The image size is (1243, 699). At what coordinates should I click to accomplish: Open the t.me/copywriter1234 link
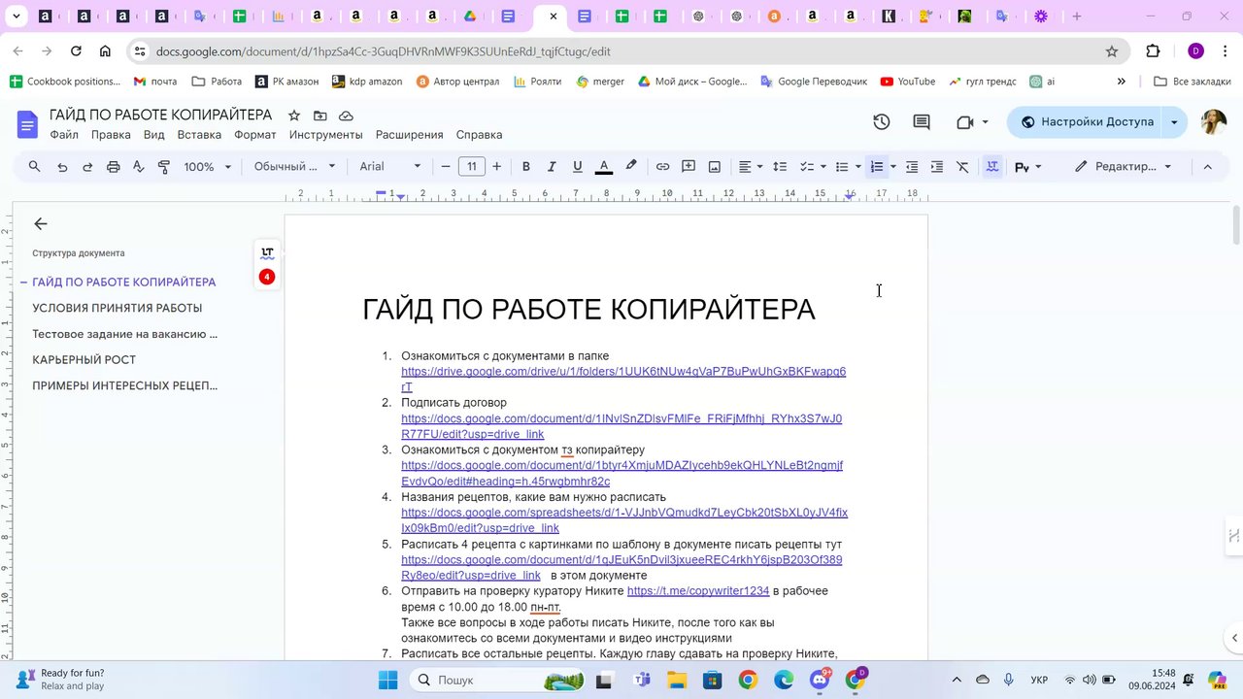click(697, 591)
